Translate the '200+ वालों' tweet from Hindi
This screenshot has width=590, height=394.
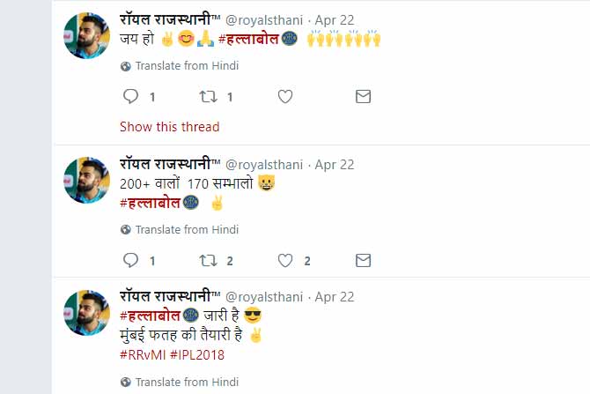(187, 230)
